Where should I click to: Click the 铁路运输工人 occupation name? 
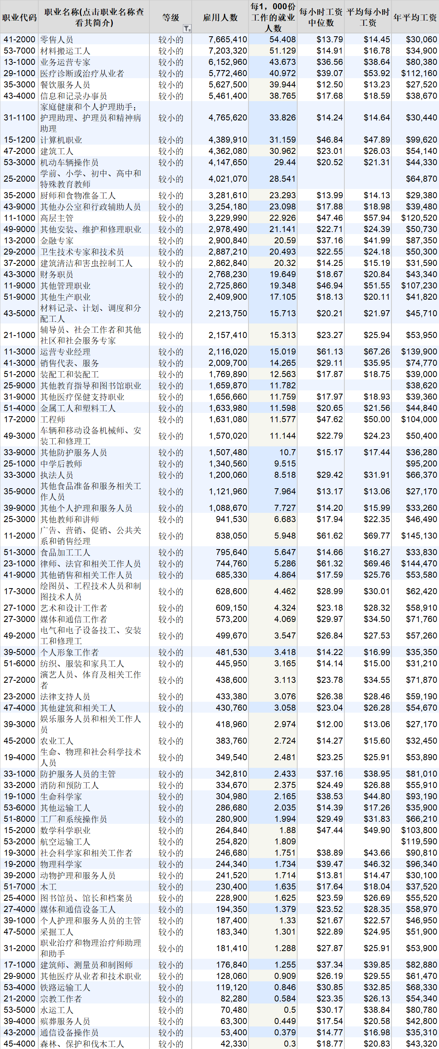(65, 987)
